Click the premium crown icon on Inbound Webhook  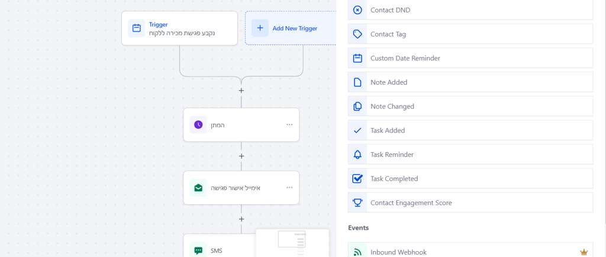[584, 252]
